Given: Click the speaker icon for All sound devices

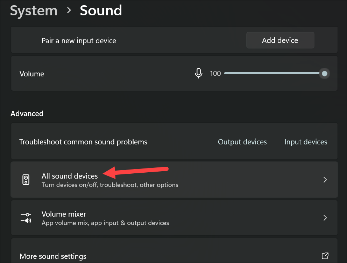Looking at the screenshot, I should point(26,180).
